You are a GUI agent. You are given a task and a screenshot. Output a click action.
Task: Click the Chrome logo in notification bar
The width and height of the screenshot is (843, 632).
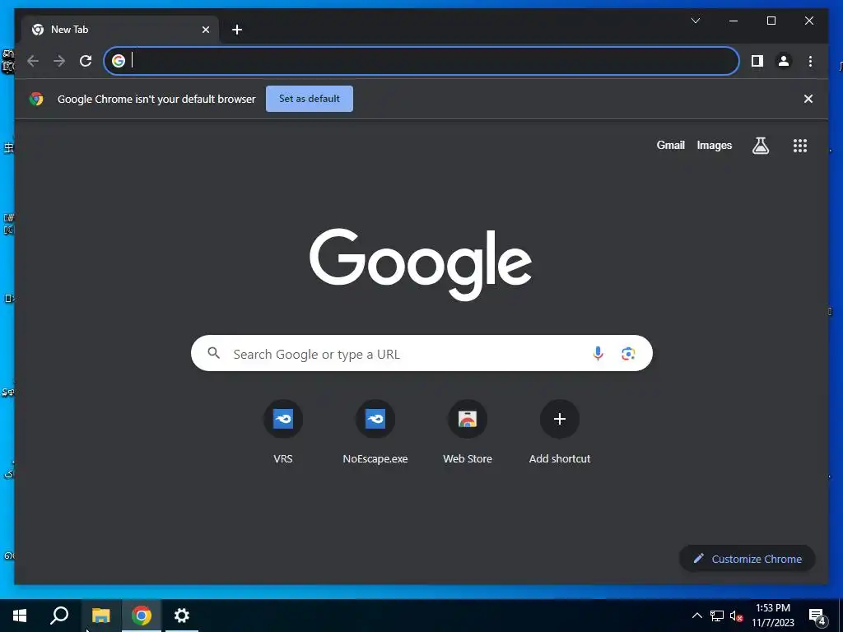(36, 99)
